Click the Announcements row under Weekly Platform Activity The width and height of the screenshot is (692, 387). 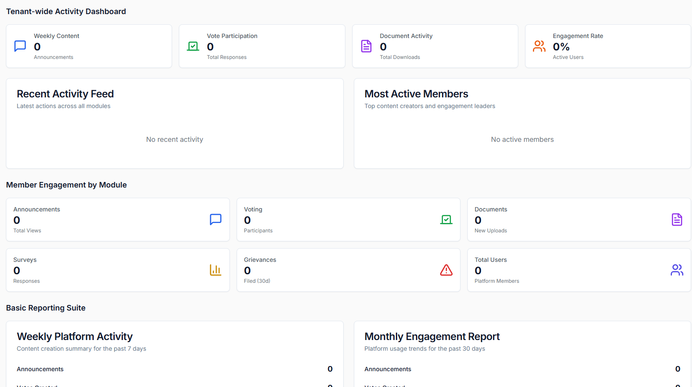click(174, 369)
